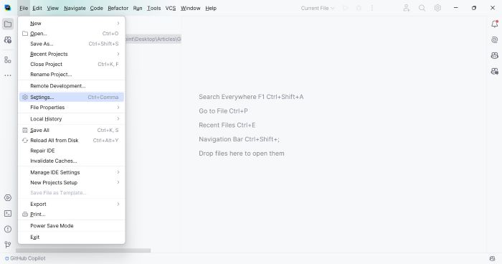Expand the Recent Projects submenu
This screenshot has height=264, width=502.
[x=72, y=54]
